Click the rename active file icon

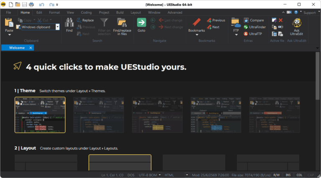280,27
